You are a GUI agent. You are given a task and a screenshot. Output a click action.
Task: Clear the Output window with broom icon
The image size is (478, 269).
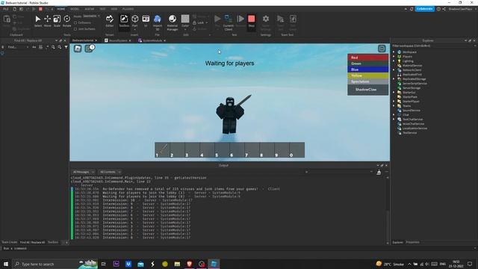(379, 173)
